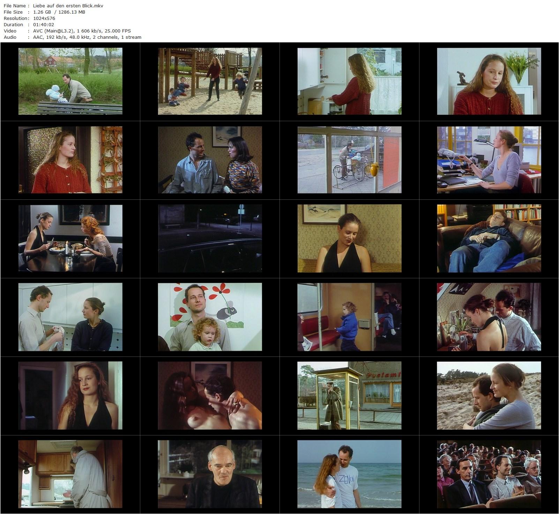The height and width of the screenshot is (514, 559).
Task: Open the thumbnail of woman at coffee maker
Action: [349, 81]
